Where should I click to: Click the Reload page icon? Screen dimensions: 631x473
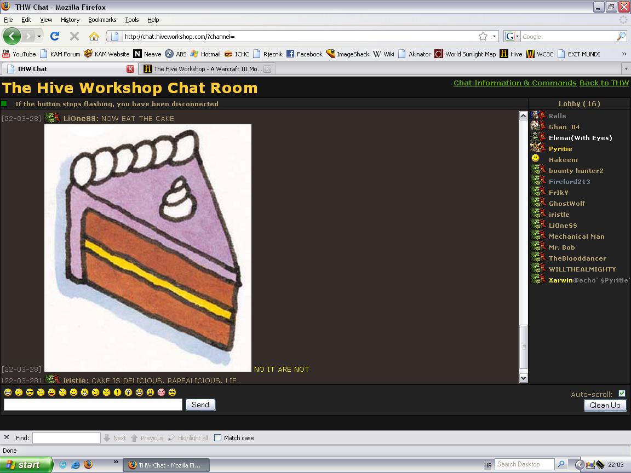click(55, 36)
